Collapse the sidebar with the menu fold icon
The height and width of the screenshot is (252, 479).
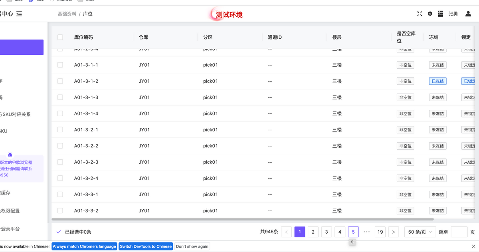tap(19, 14)
